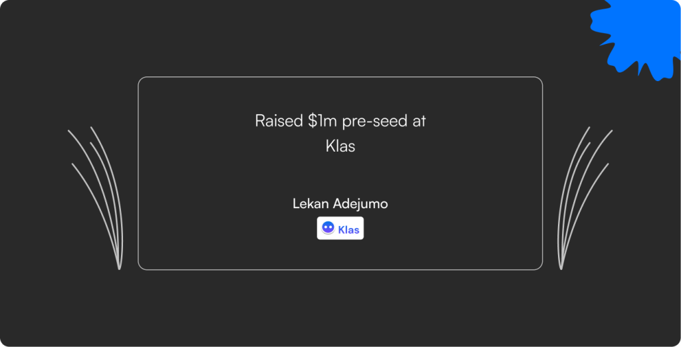Click the blue splash shape in corner
Viewport: 681px width, 347px height.
click(636, 39)
